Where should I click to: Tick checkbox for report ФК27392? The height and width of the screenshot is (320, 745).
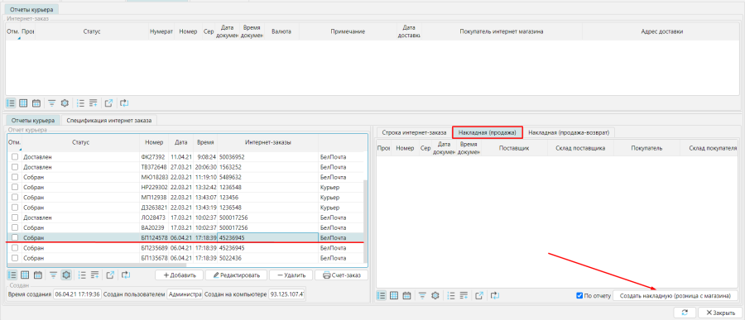[15, 156]
